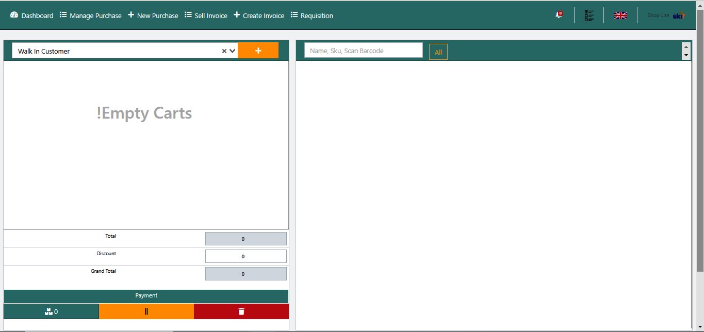This screenshot has height=332, width=704.
Task: Open the Walk In Customer dropdown
Action: pyautogui.click(x=232, y=51)
